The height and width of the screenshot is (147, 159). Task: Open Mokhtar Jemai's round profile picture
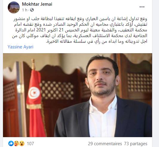tap(14, 7)
